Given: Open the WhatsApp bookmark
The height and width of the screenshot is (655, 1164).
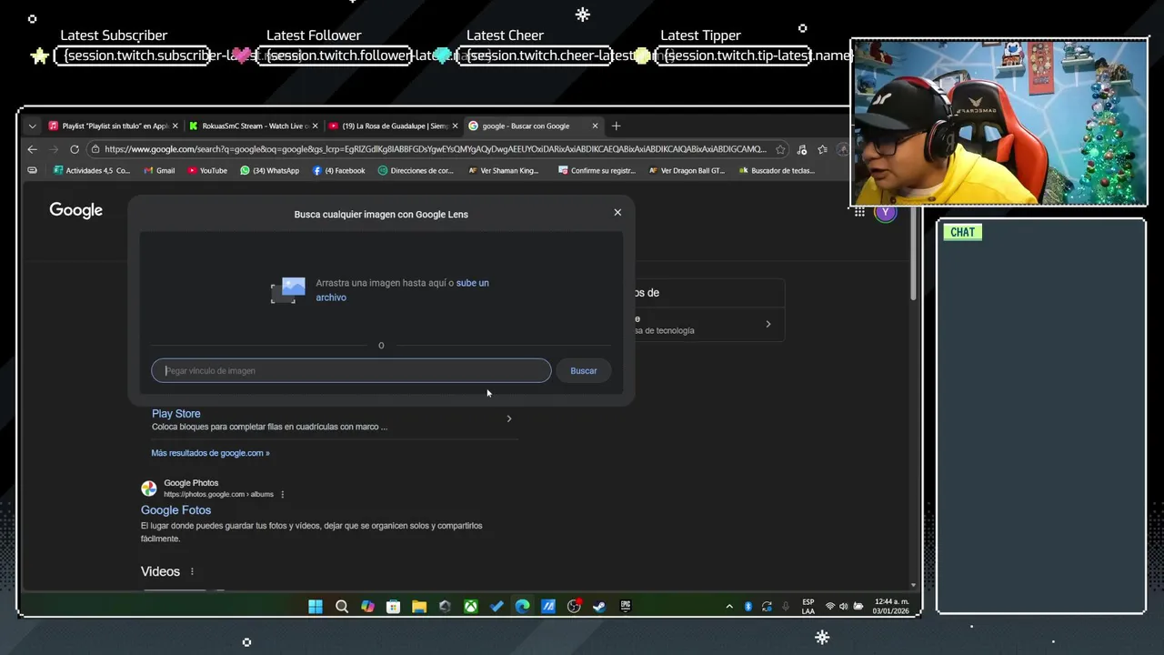Looking at the screenshot, I should (x=270, y=170).
